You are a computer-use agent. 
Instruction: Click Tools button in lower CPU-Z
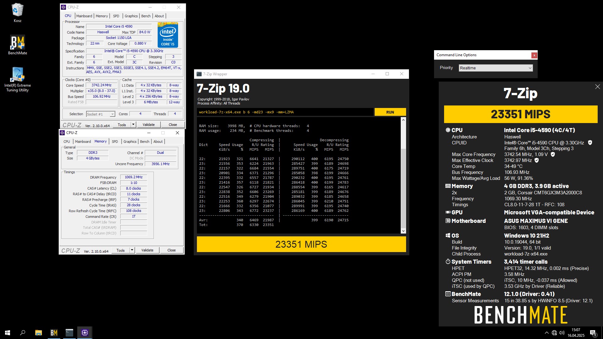point(121,250)
